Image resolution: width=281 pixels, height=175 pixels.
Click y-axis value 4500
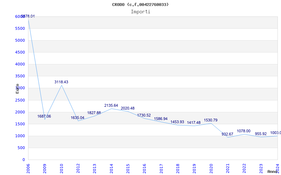tap(20, 52)
